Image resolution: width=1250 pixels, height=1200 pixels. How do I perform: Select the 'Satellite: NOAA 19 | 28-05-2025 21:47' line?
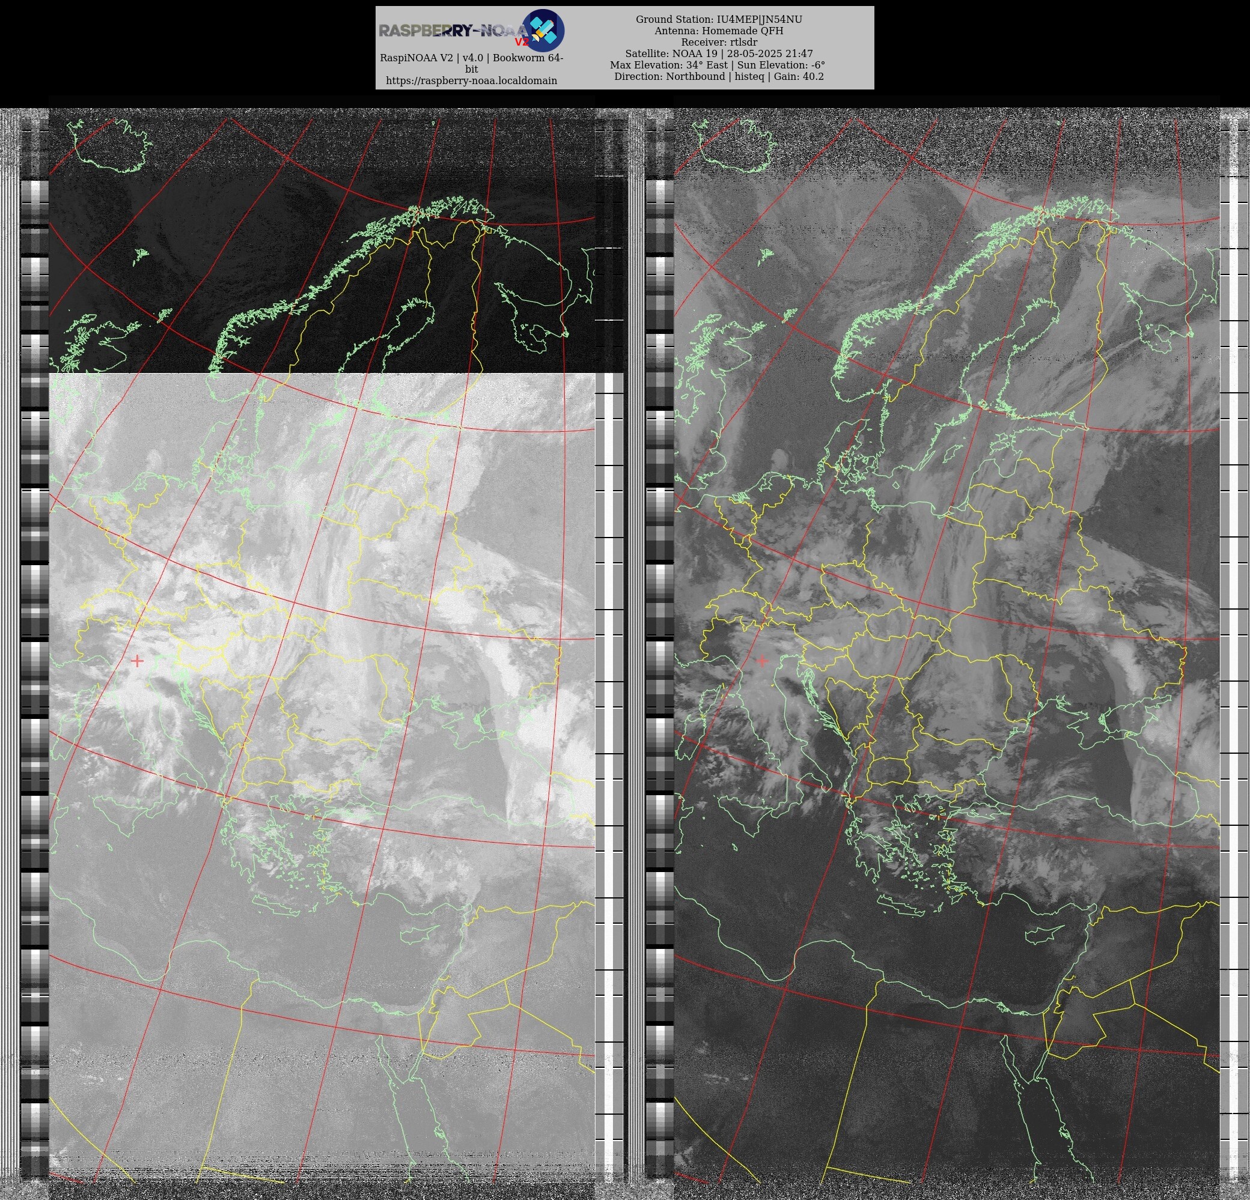coord(719,53)
